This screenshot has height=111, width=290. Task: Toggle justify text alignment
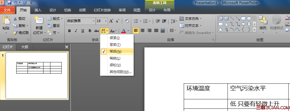tap(156, 30)
